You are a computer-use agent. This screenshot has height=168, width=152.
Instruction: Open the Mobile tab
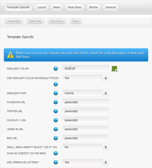[93, 7]
